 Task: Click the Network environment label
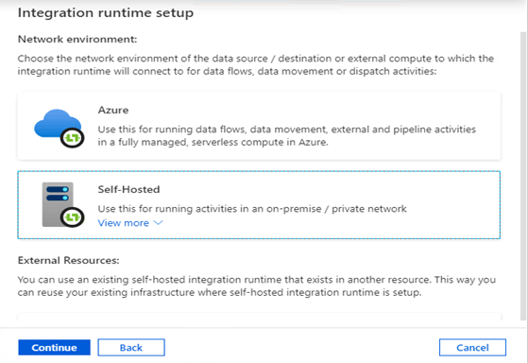coord(77,40)
